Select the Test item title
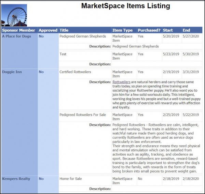The image size is (205, 194). coord(63,54)
